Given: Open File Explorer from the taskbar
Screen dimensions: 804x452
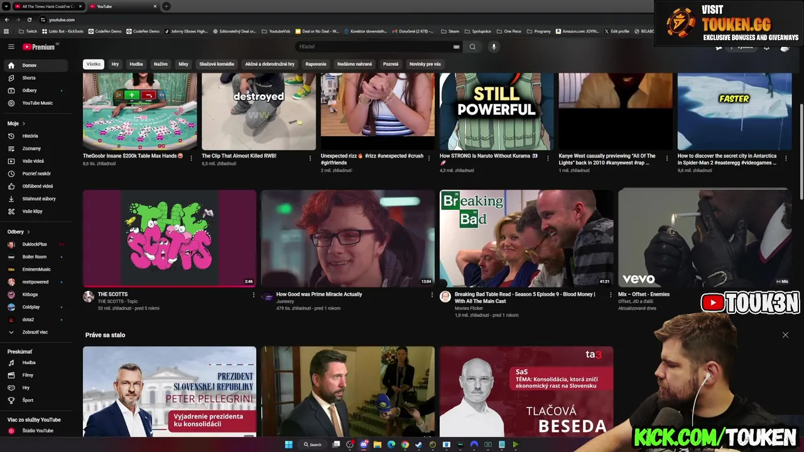Looking at the screenshot, I should tap(378, 444).
